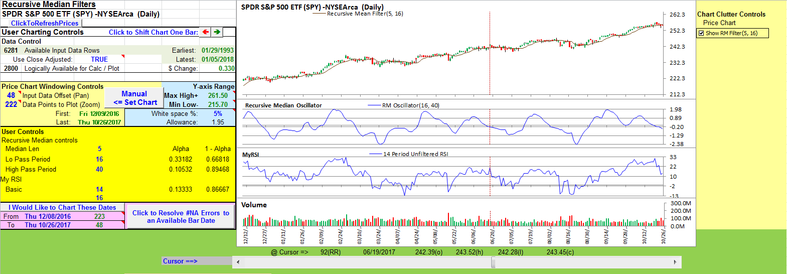Click the ClickToRefreshPrices button

click(x=45, y=23)
